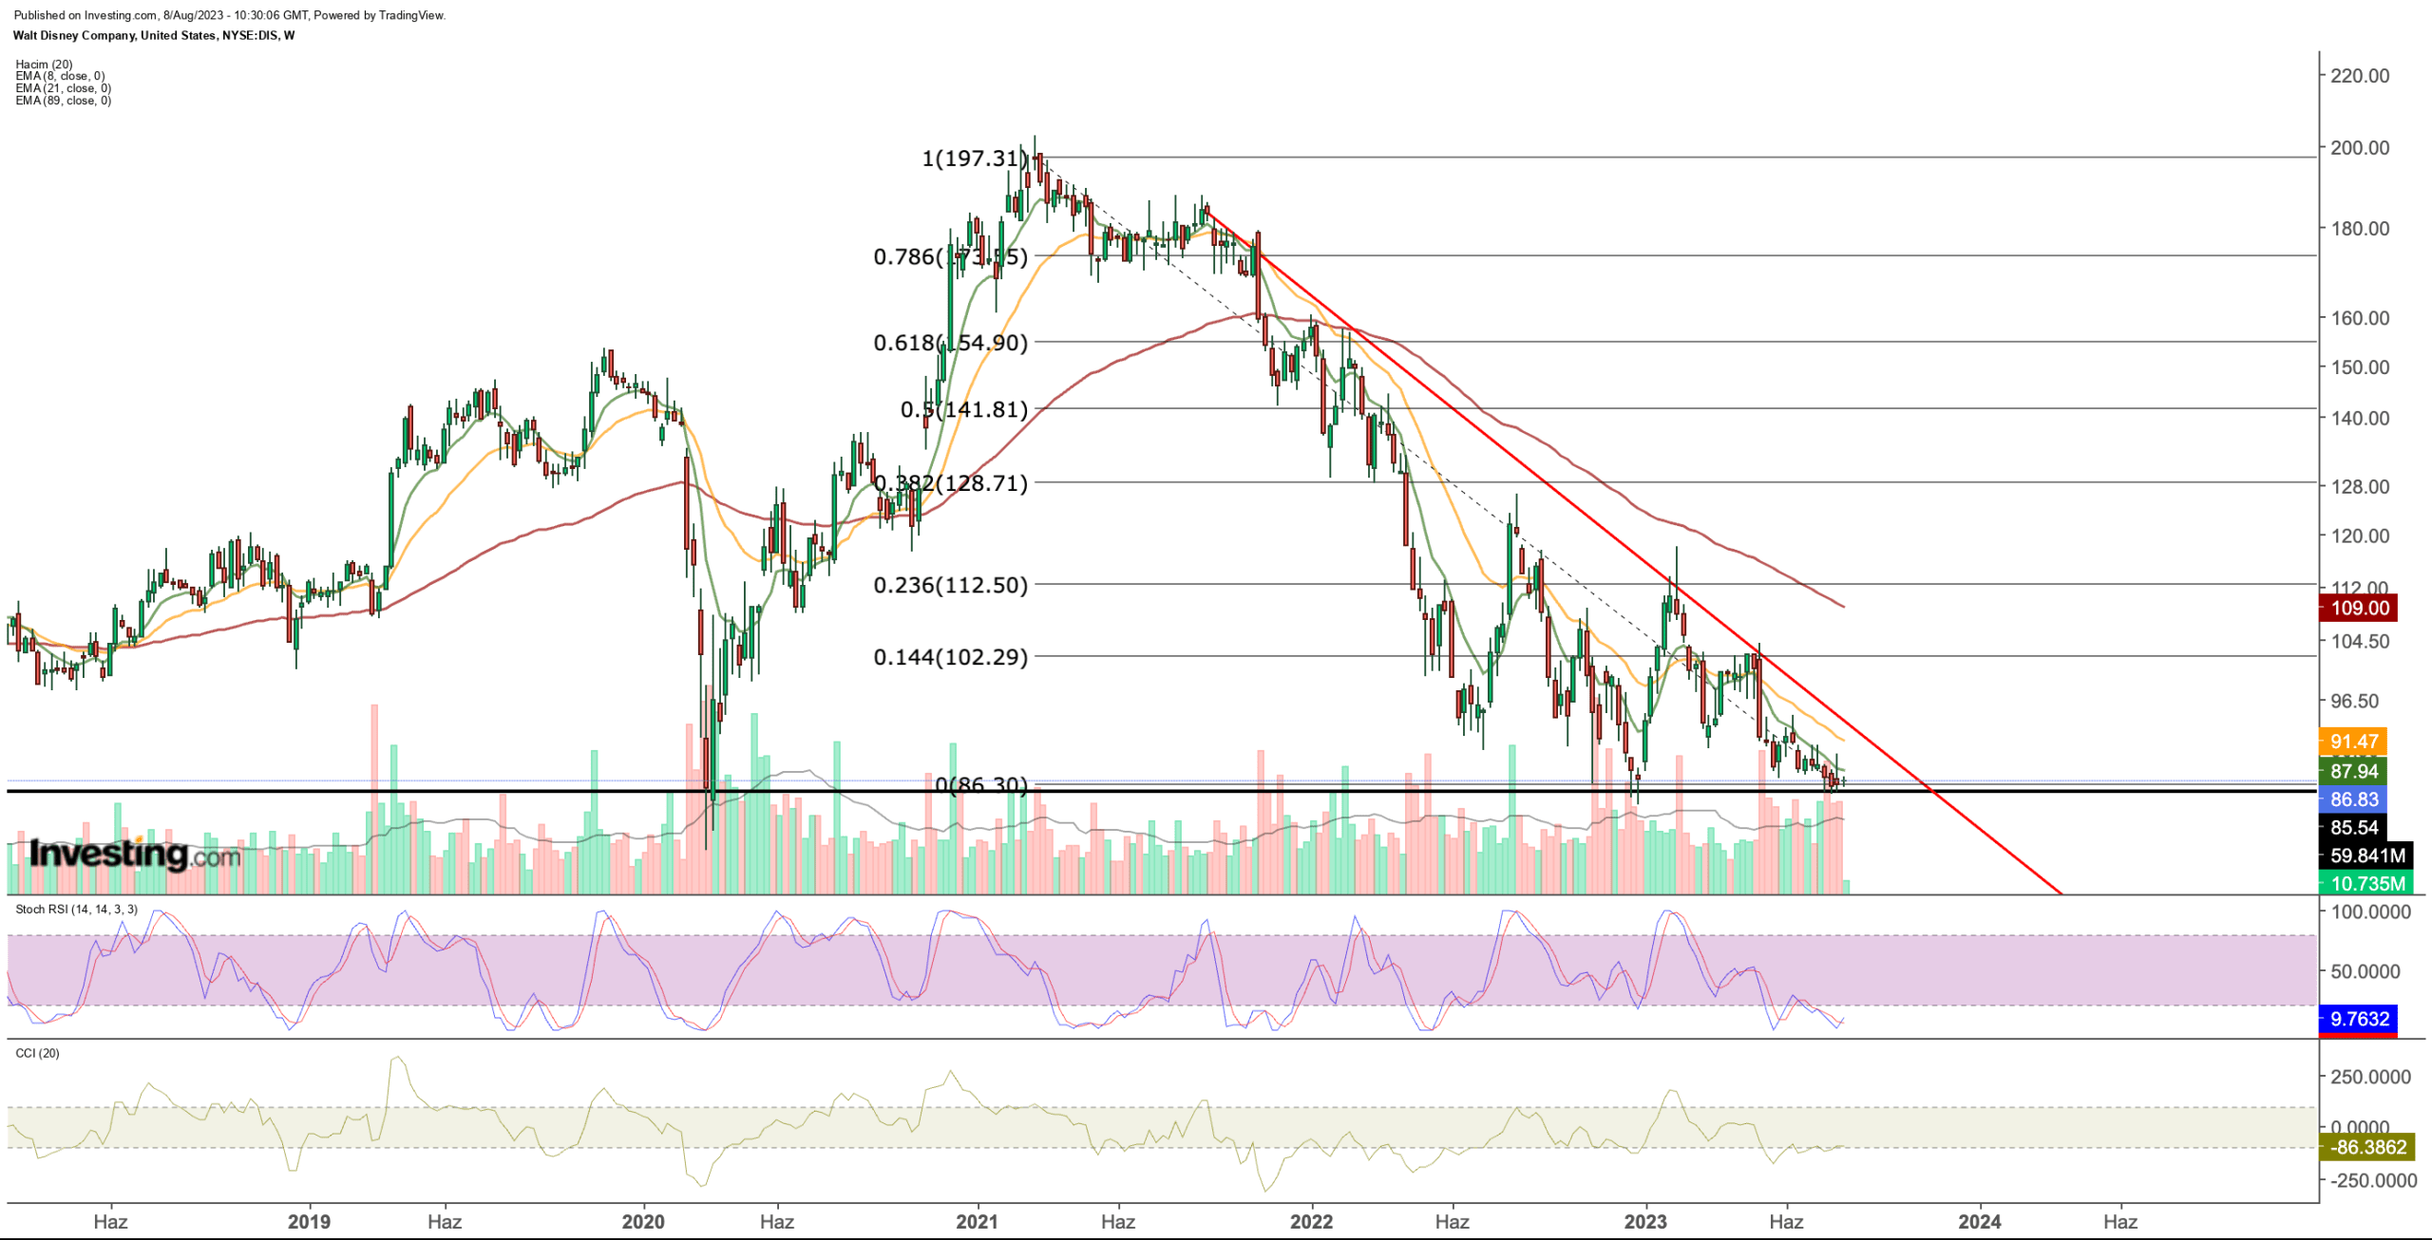Click the Fibonacci label '0.236(112.50)'

click(950, 585)
